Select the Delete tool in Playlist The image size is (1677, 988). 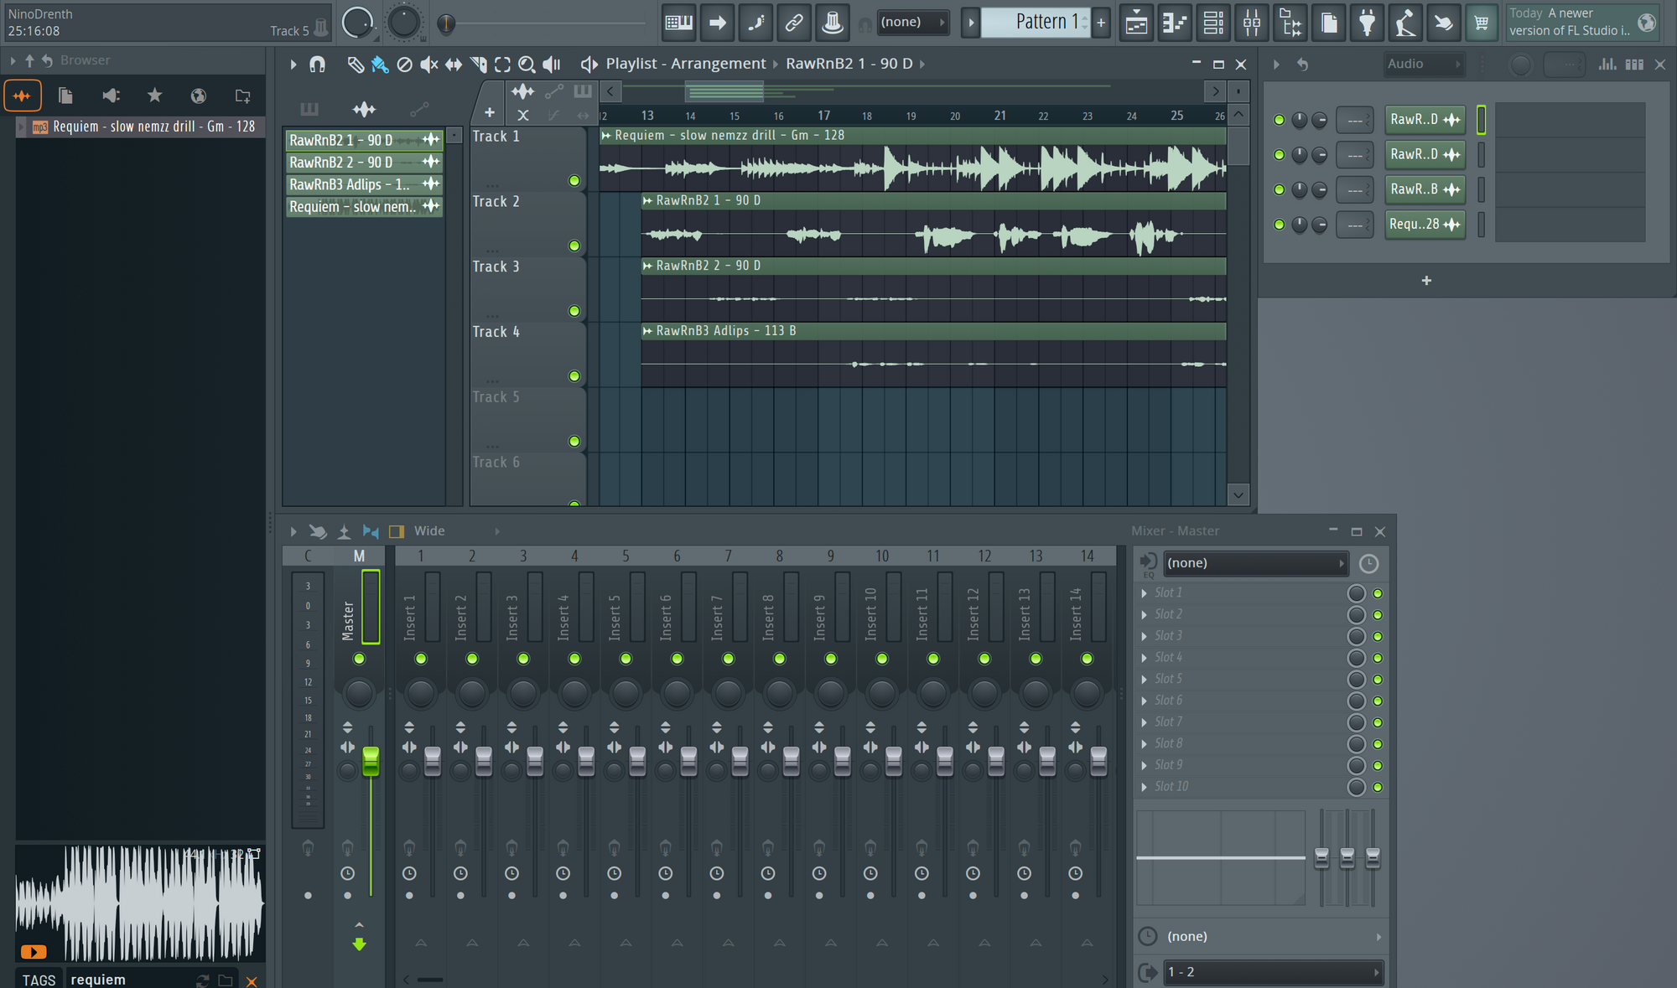[x=404, y=64]
